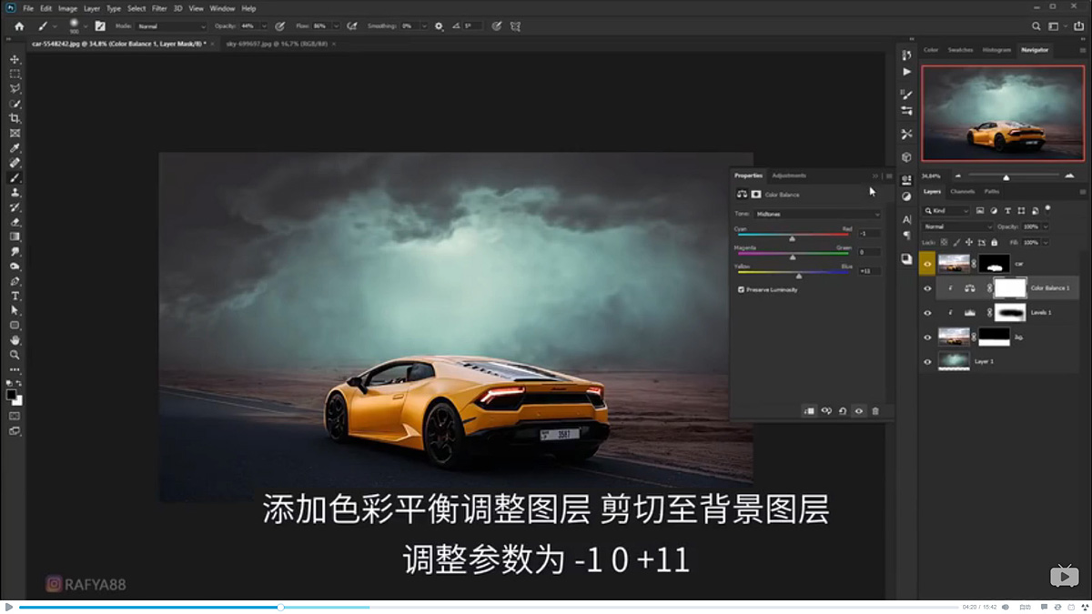Select the Brush tool
The height and width of the screenshot is (614, 1092).
[14, 177]
